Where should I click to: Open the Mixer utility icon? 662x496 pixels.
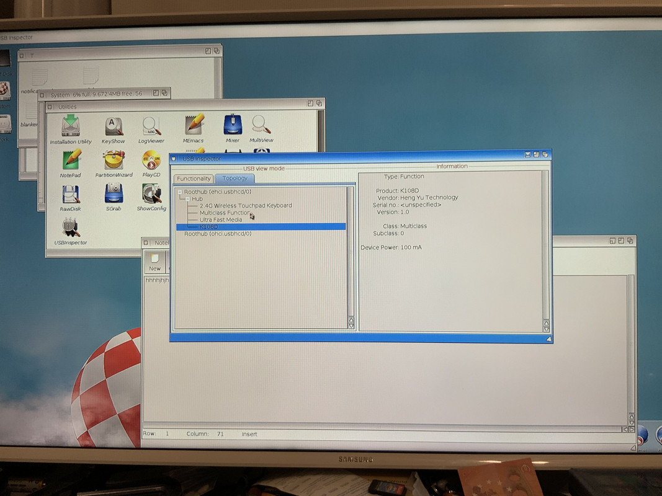coord(232,128)
